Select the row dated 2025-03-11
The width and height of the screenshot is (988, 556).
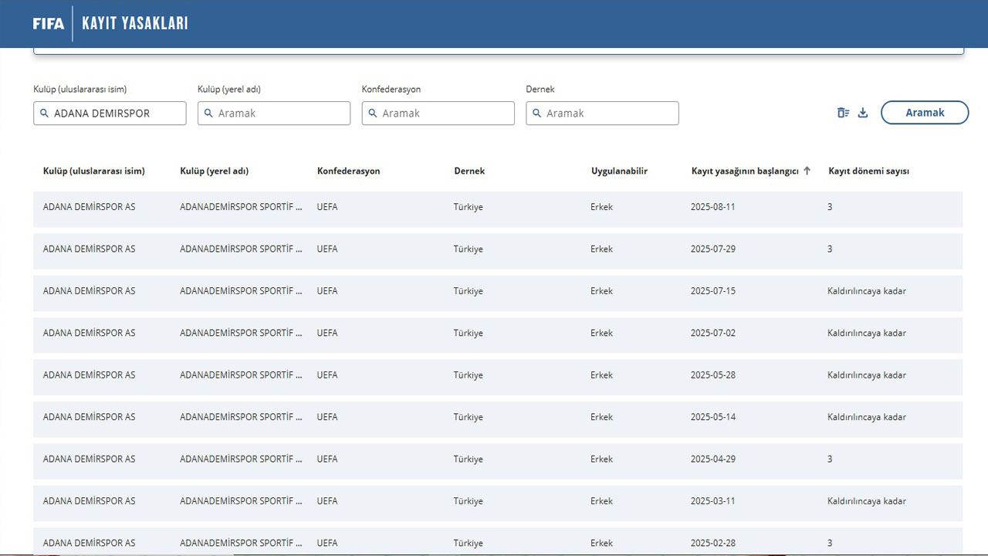click(x=498, y=501)
